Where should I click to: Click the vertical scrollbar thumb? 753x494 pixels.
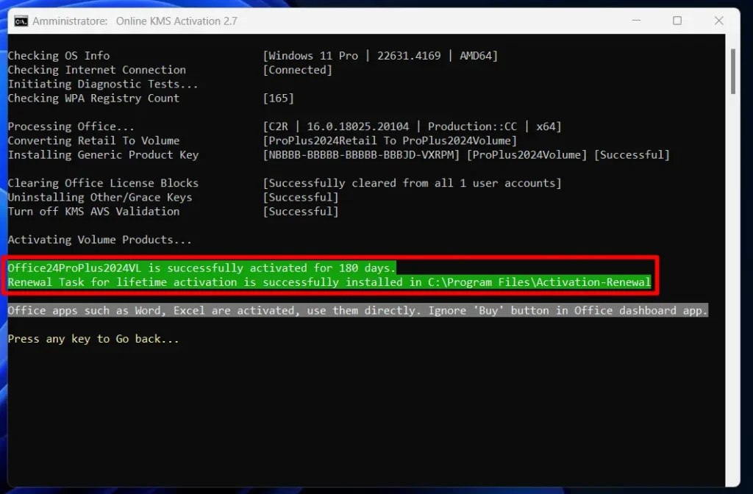[733, 71]
